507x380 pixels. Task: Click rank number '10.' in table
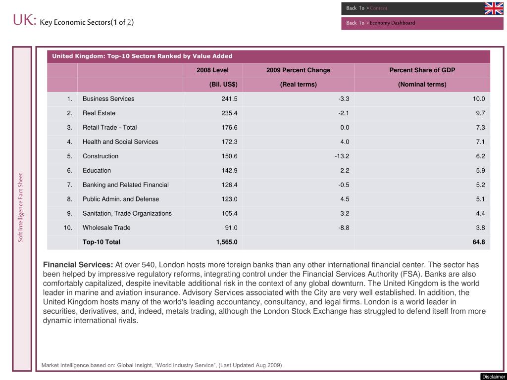pyautogui.click(x=68, y=228)
